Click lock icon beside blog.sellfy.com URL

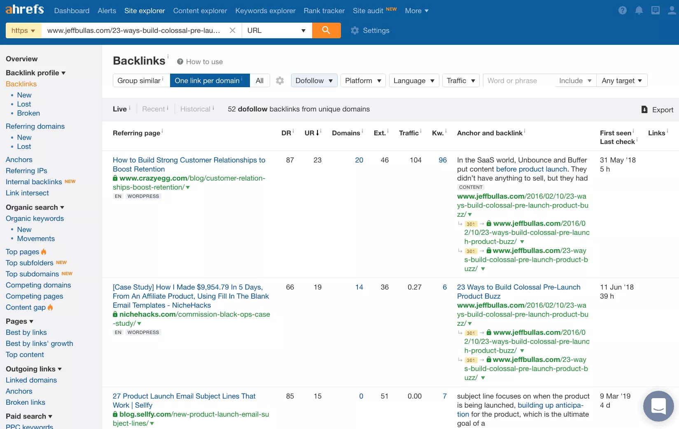click(115, 414)
